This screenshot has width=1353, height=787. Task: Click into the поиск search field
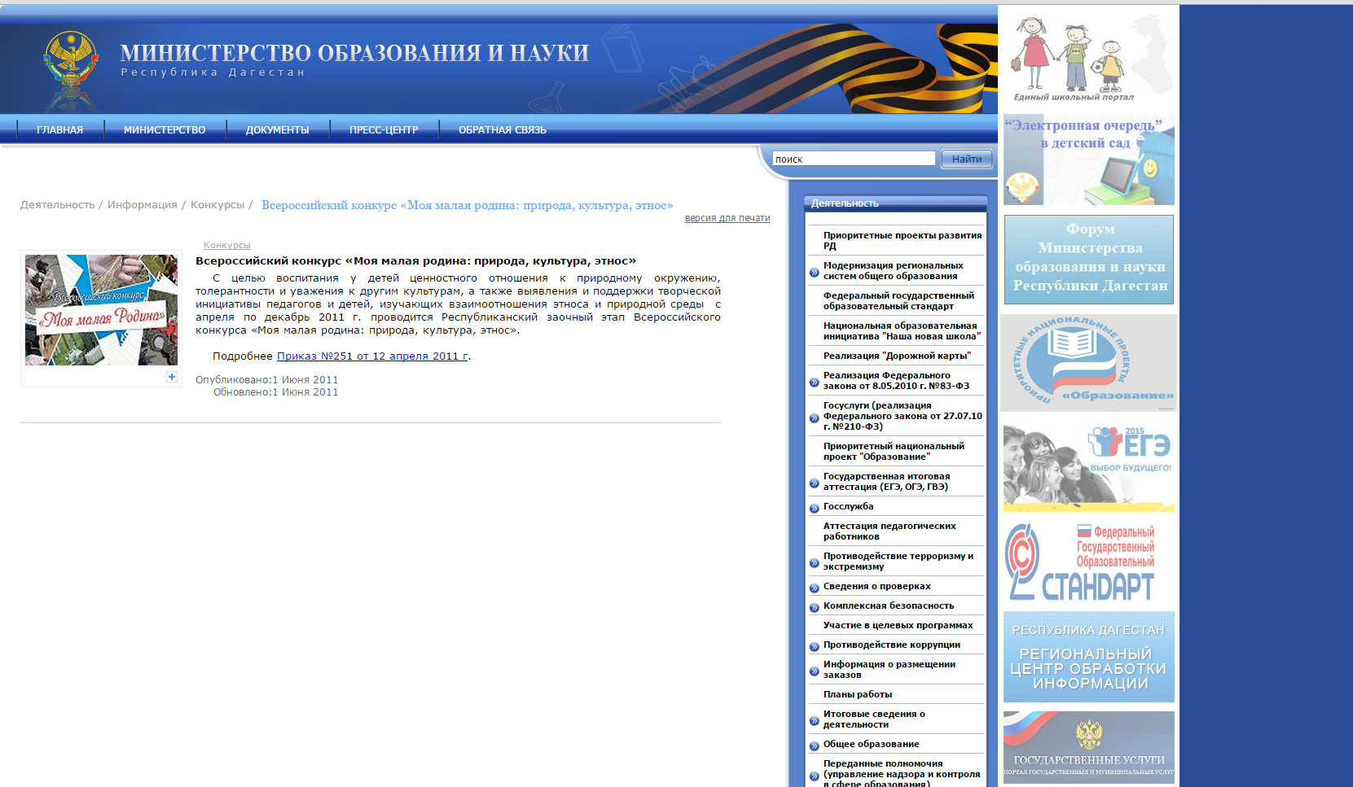853,160
